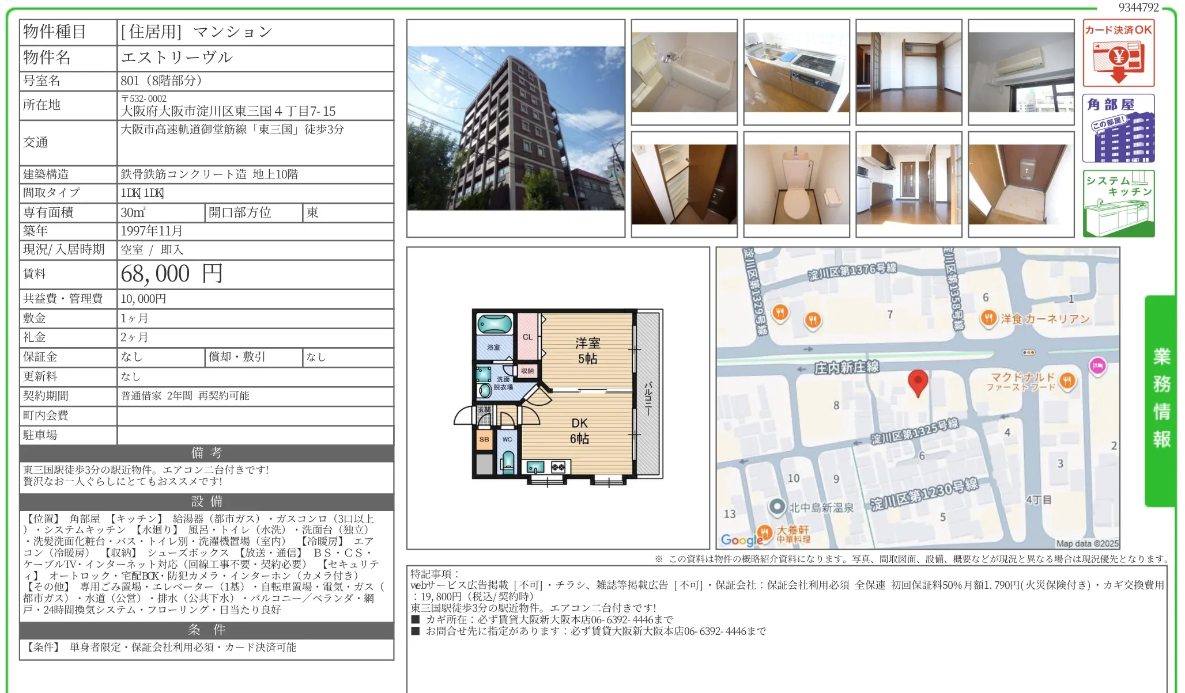The height and width of the screenshot is (693, 1185).
Task: Open the air conditioner photo thumbnail
Action: point(1021,73)
